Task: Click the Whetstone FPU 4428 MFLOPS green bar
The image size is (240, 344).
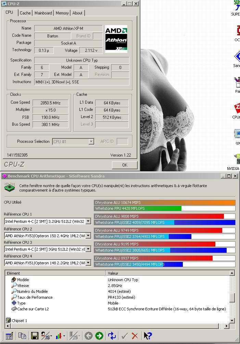Action: point(138,208)
